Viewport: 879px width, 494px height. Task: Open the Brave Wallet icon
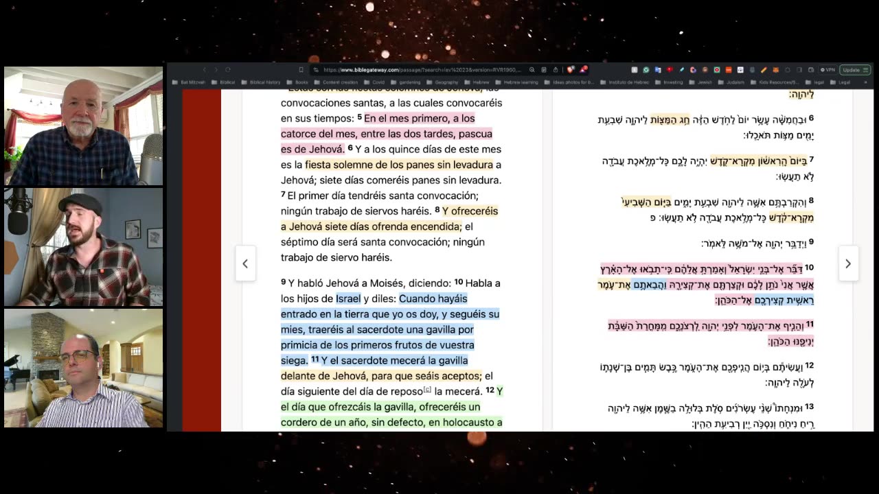point(811,70)
